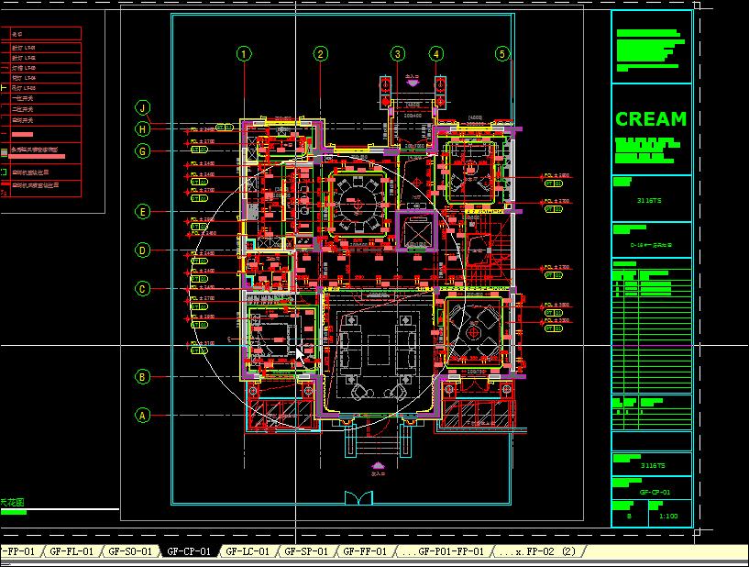749x567 pixels.
Task: Pick grid axis bubble D
Action: click(142, 250)
